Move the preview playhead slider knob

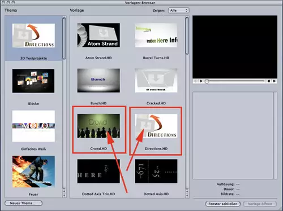tap(207, 81)
